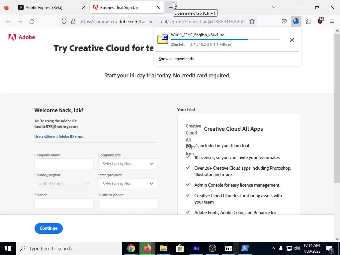Image resolution: width=340 pixels, height=255 pixels.
Task: Save page to Pocket
Action: (284, 21)
